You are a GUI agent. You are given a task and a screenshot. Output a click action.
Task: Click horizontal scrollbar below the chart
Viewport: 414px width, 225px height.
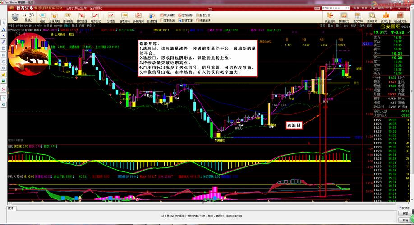click(x=203, y=203)
